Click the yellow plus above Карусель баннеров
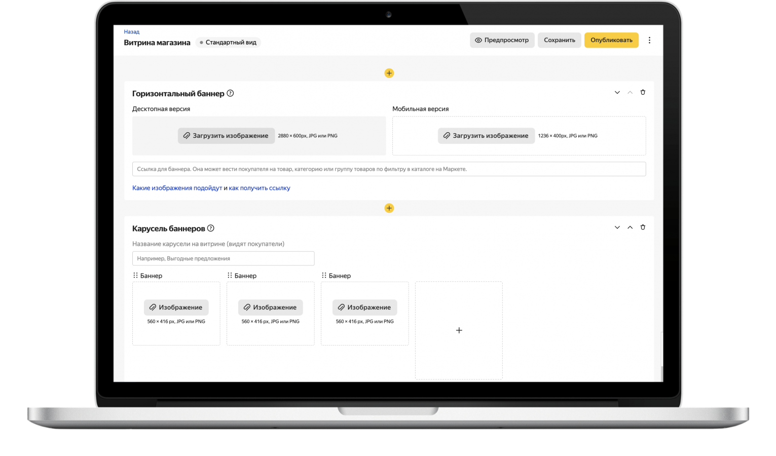This screenshot has height=456, width=776. coord(389,208)
